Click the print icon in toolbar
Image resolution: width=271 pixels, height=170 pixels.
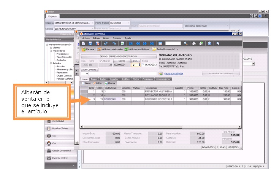(194, 43)
